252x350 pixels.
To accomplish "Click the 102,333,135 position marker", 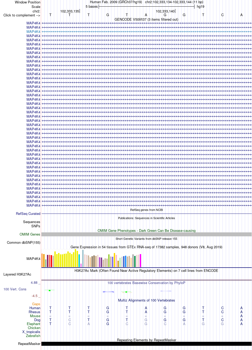I will 70,11.
